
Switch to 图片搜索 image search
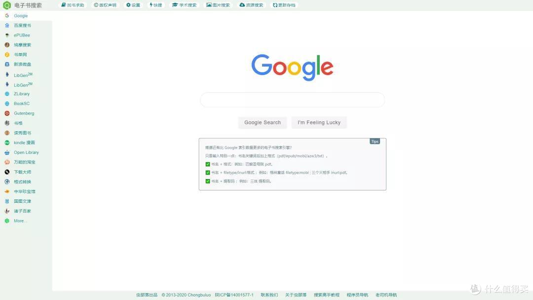click(218, 5)
